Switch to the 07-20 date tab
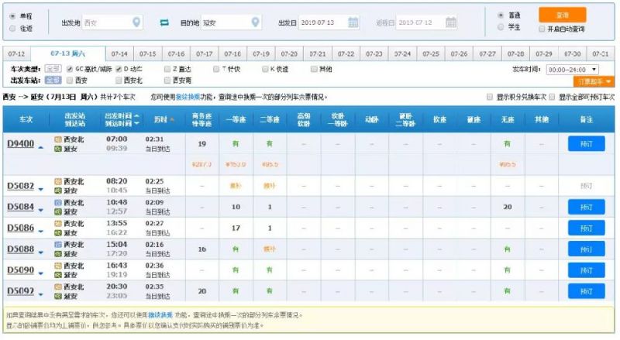The width and height of the screenshot is (620, 340). tap(289, 53)
